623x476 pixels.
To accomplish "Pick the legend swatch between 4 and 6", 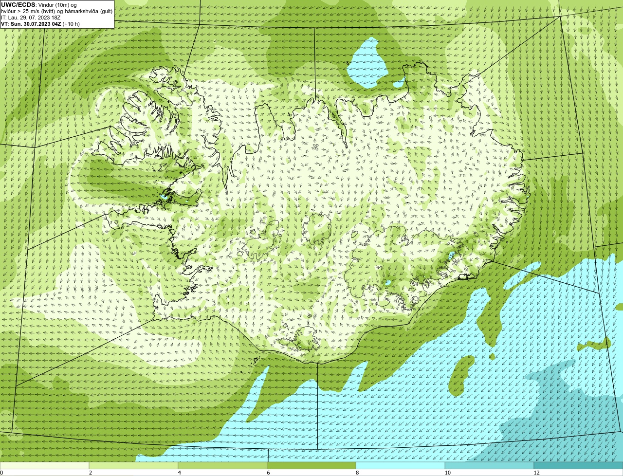I will tap(222, 466).
